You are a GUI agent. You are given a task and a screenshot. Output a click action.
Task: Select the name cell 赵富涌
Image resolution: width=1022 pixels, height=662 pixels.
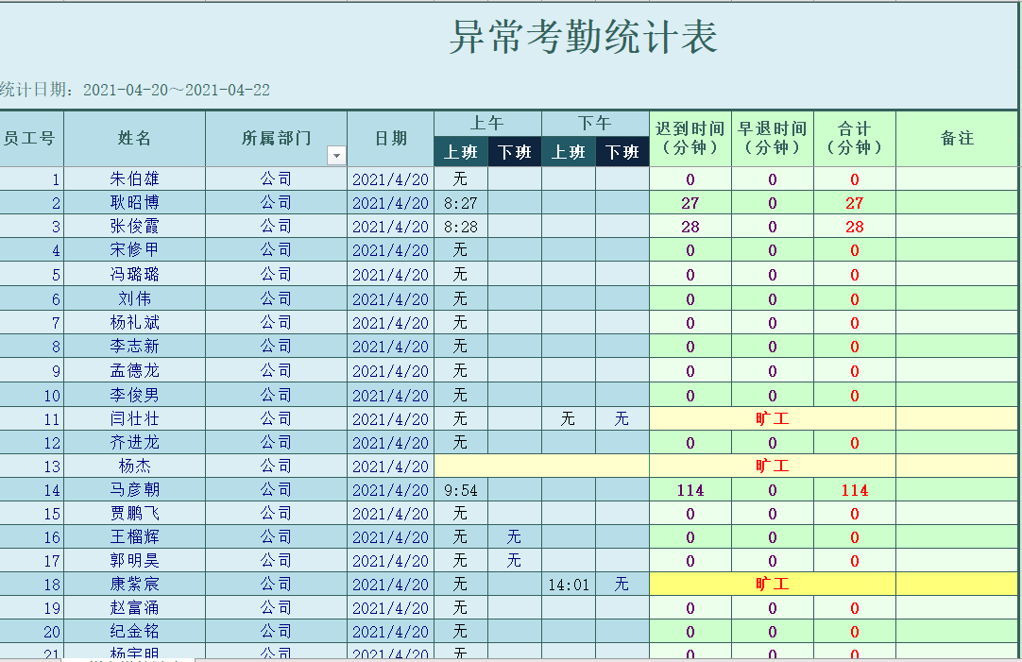pyautogui.click(x=135, y=608)
